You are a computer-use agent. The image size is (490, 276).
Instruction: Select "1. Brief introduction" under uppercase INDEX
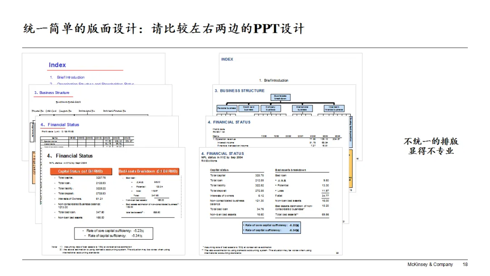[x=274, y=80]
